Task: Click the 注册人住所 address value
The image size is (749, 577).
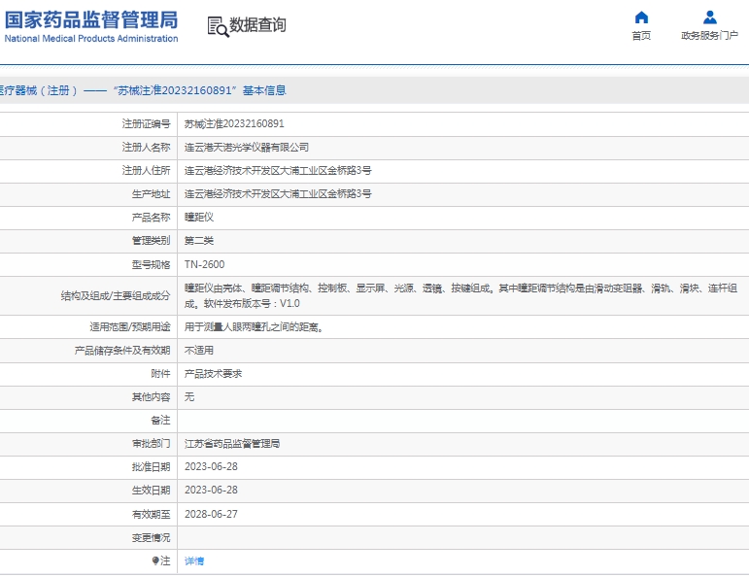Action: [278, 171]
